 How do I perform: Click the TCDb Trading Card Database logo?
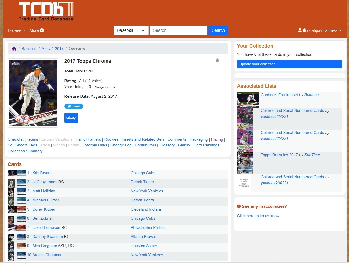(46, 11)
